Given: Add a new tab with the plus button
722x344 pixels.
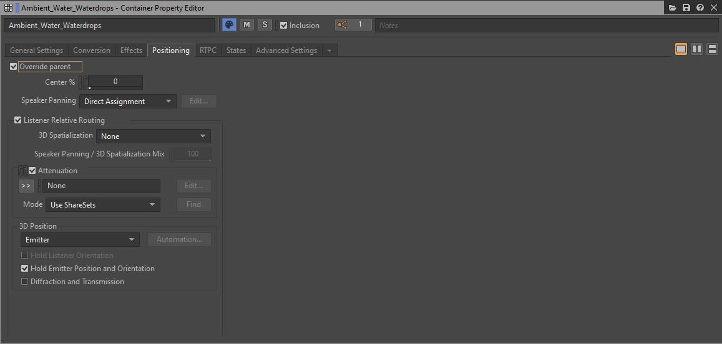Looking at the screenshot, I should pyautogui.click(x=329, y=50).
